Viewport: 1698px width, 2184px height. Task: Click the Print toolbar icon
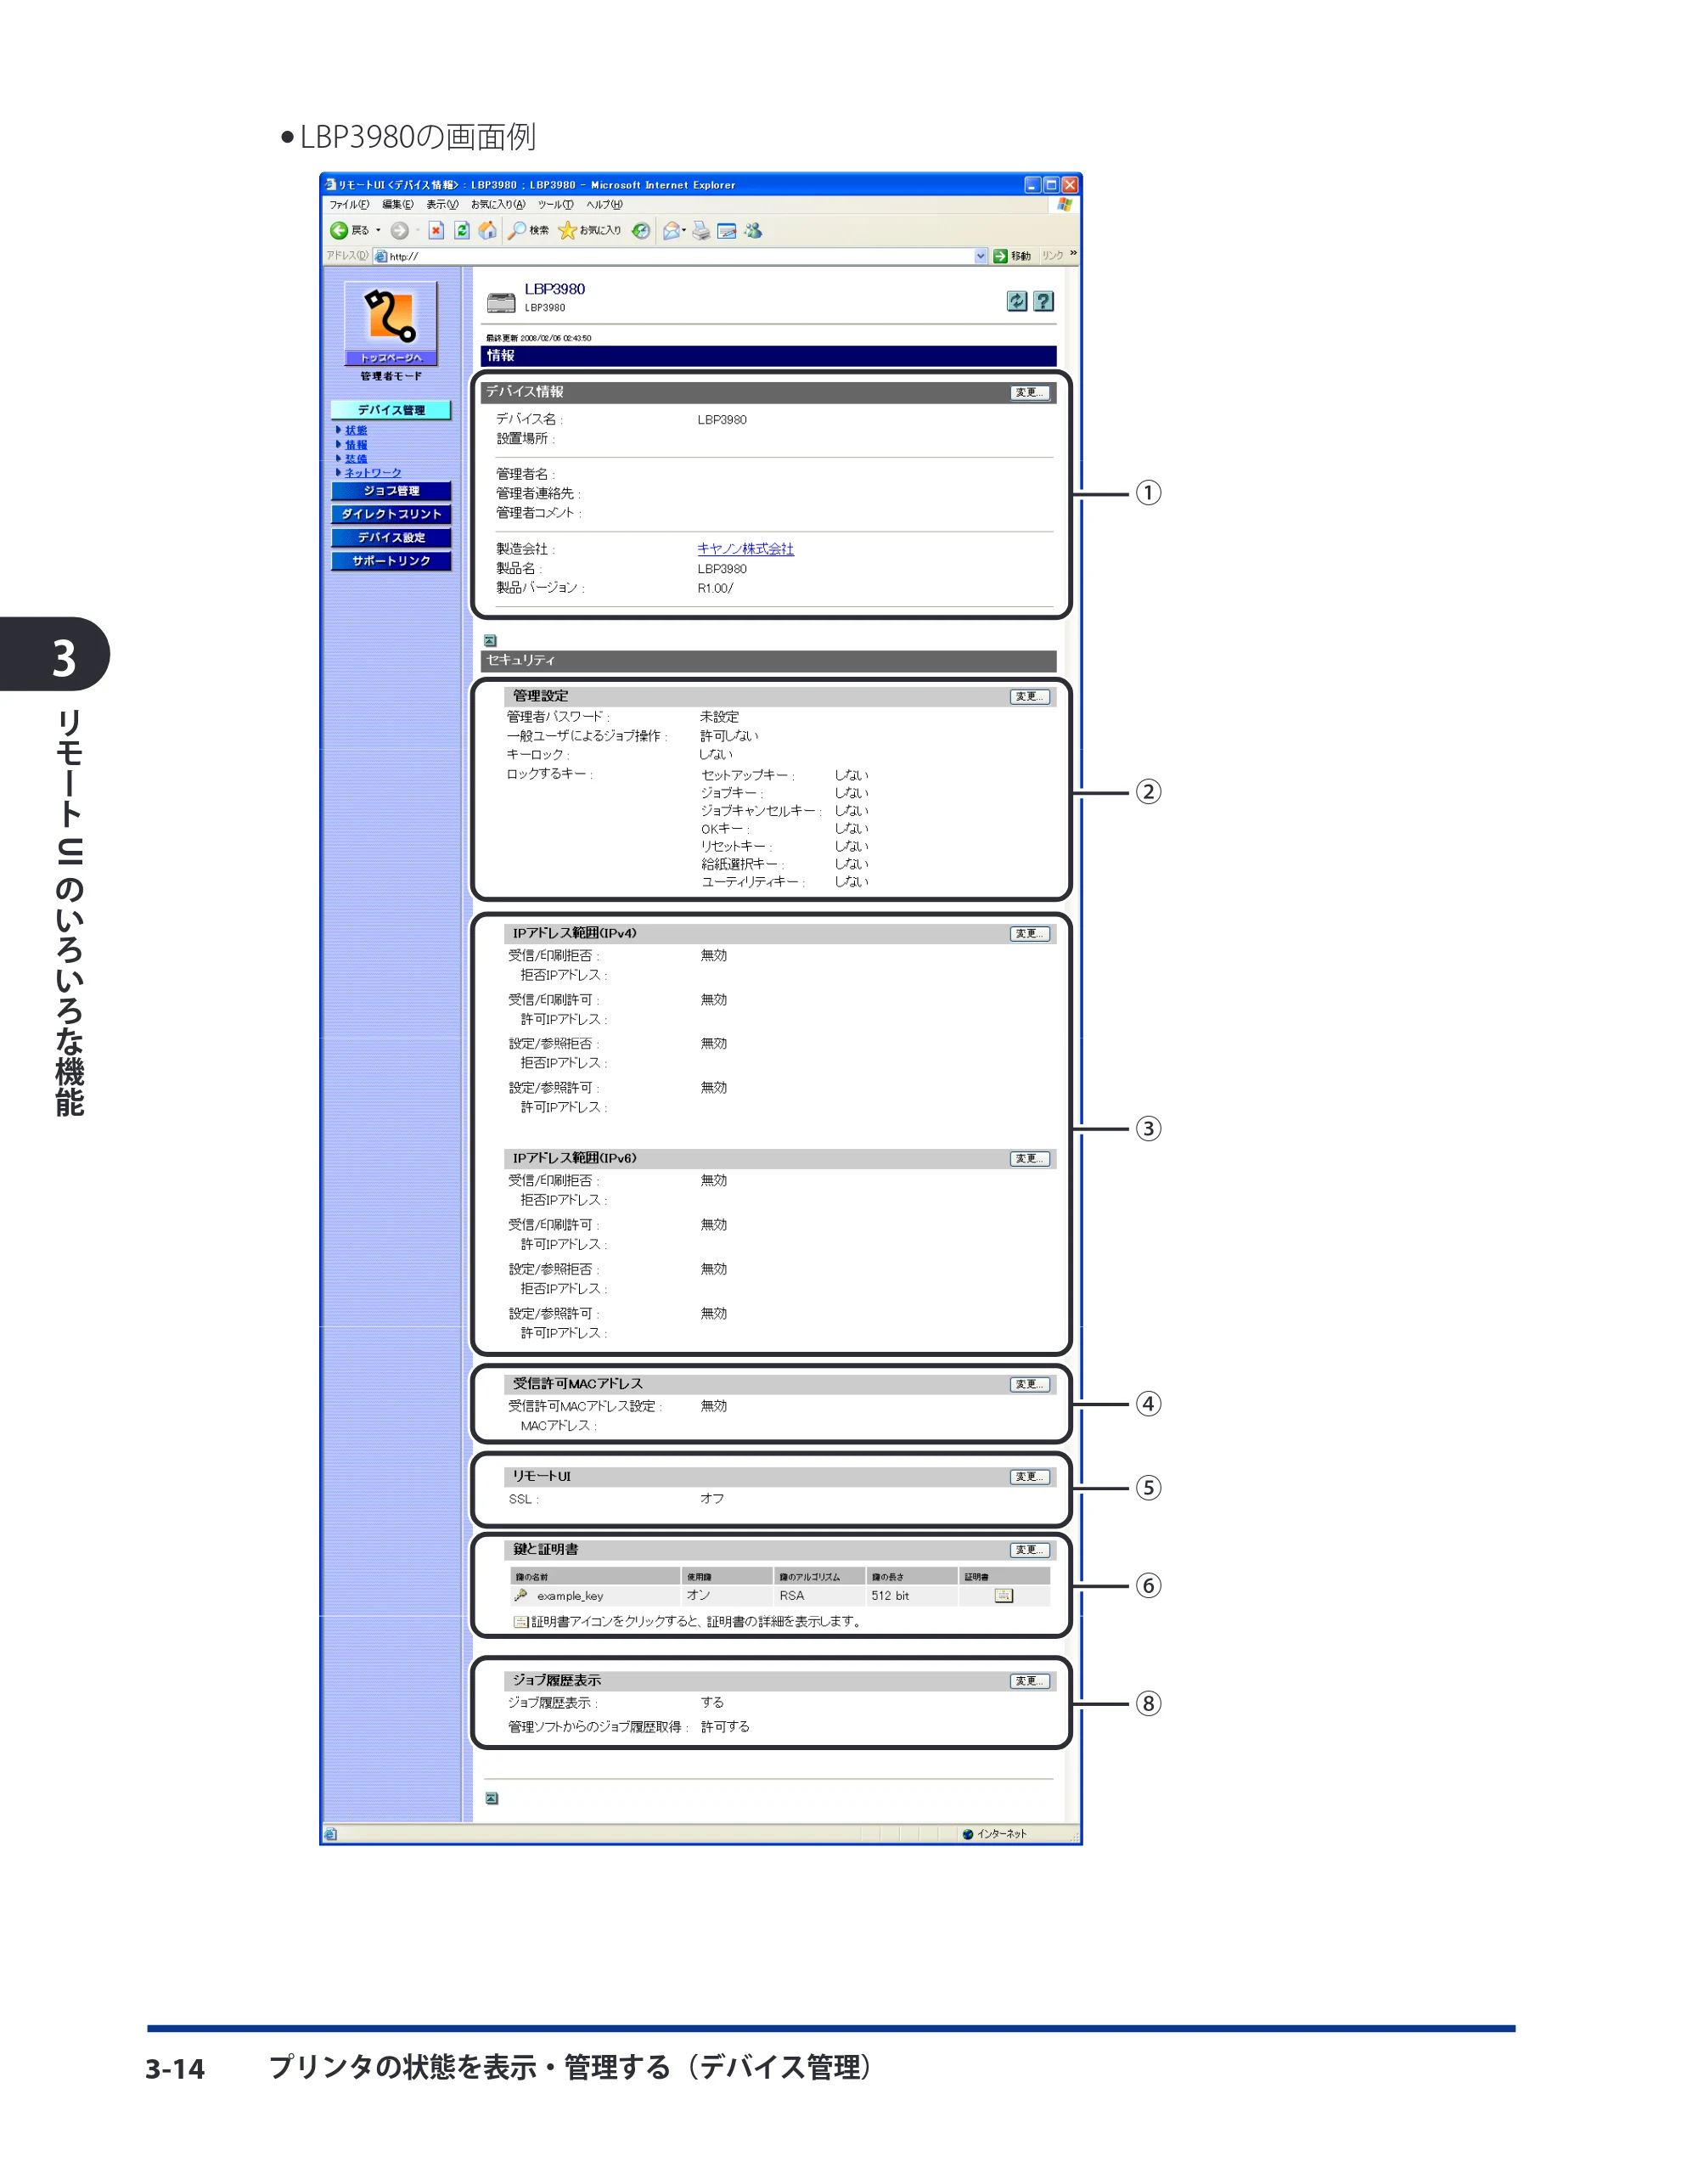coord(701,231)
